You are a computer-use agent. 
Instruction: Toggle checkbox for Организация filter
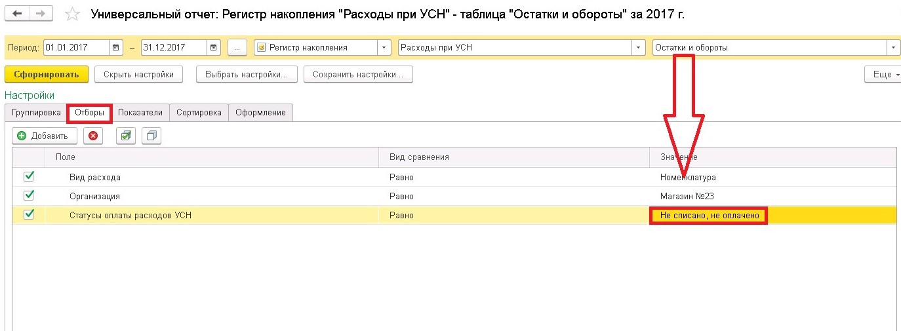tap(28, 195)
